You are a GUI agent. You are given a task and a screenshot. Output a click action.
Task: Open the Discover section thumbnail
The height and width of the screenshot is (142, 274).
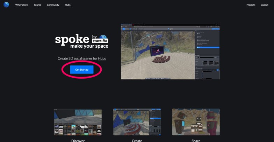point(78,122)
